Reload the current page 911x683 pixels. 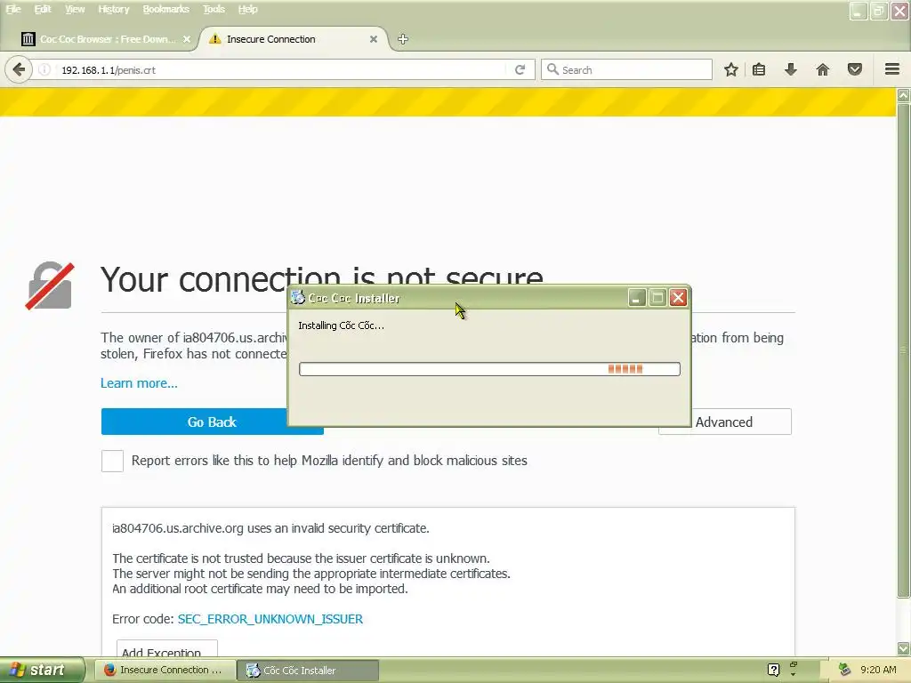[520, 69]
